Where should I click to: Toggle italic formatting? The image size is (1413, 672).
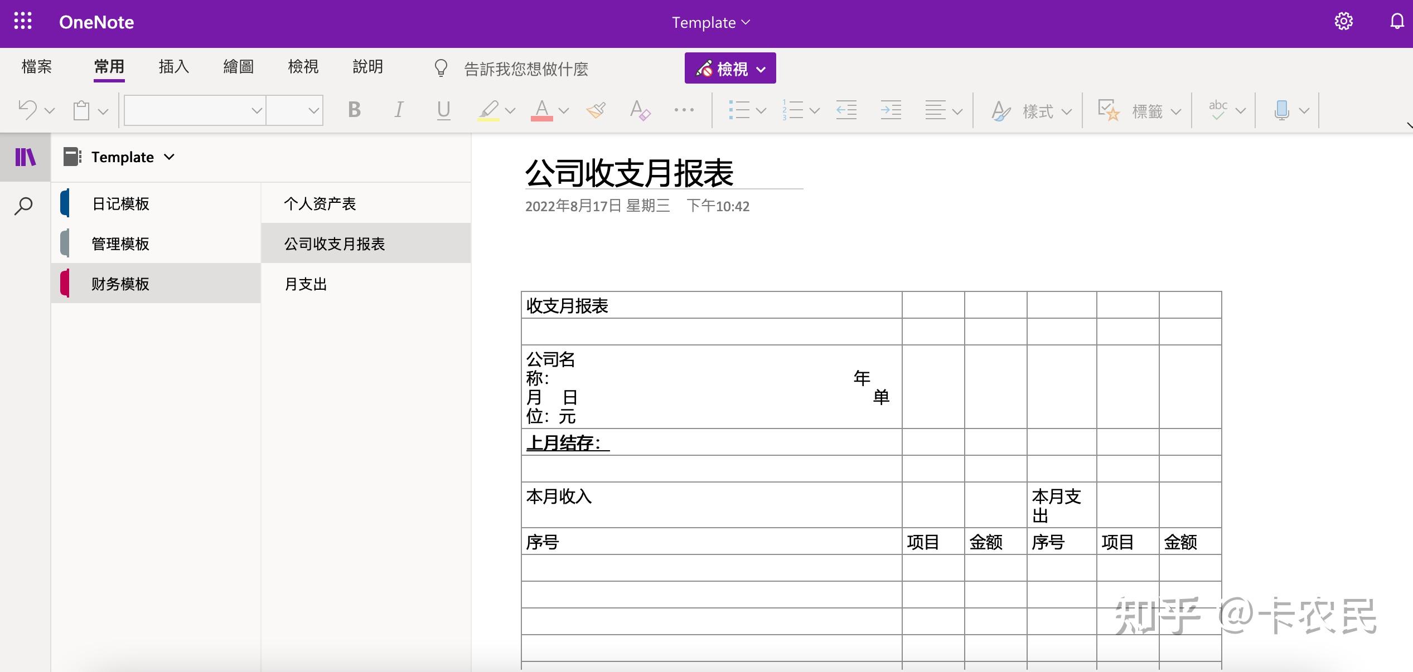click(399, 110)
